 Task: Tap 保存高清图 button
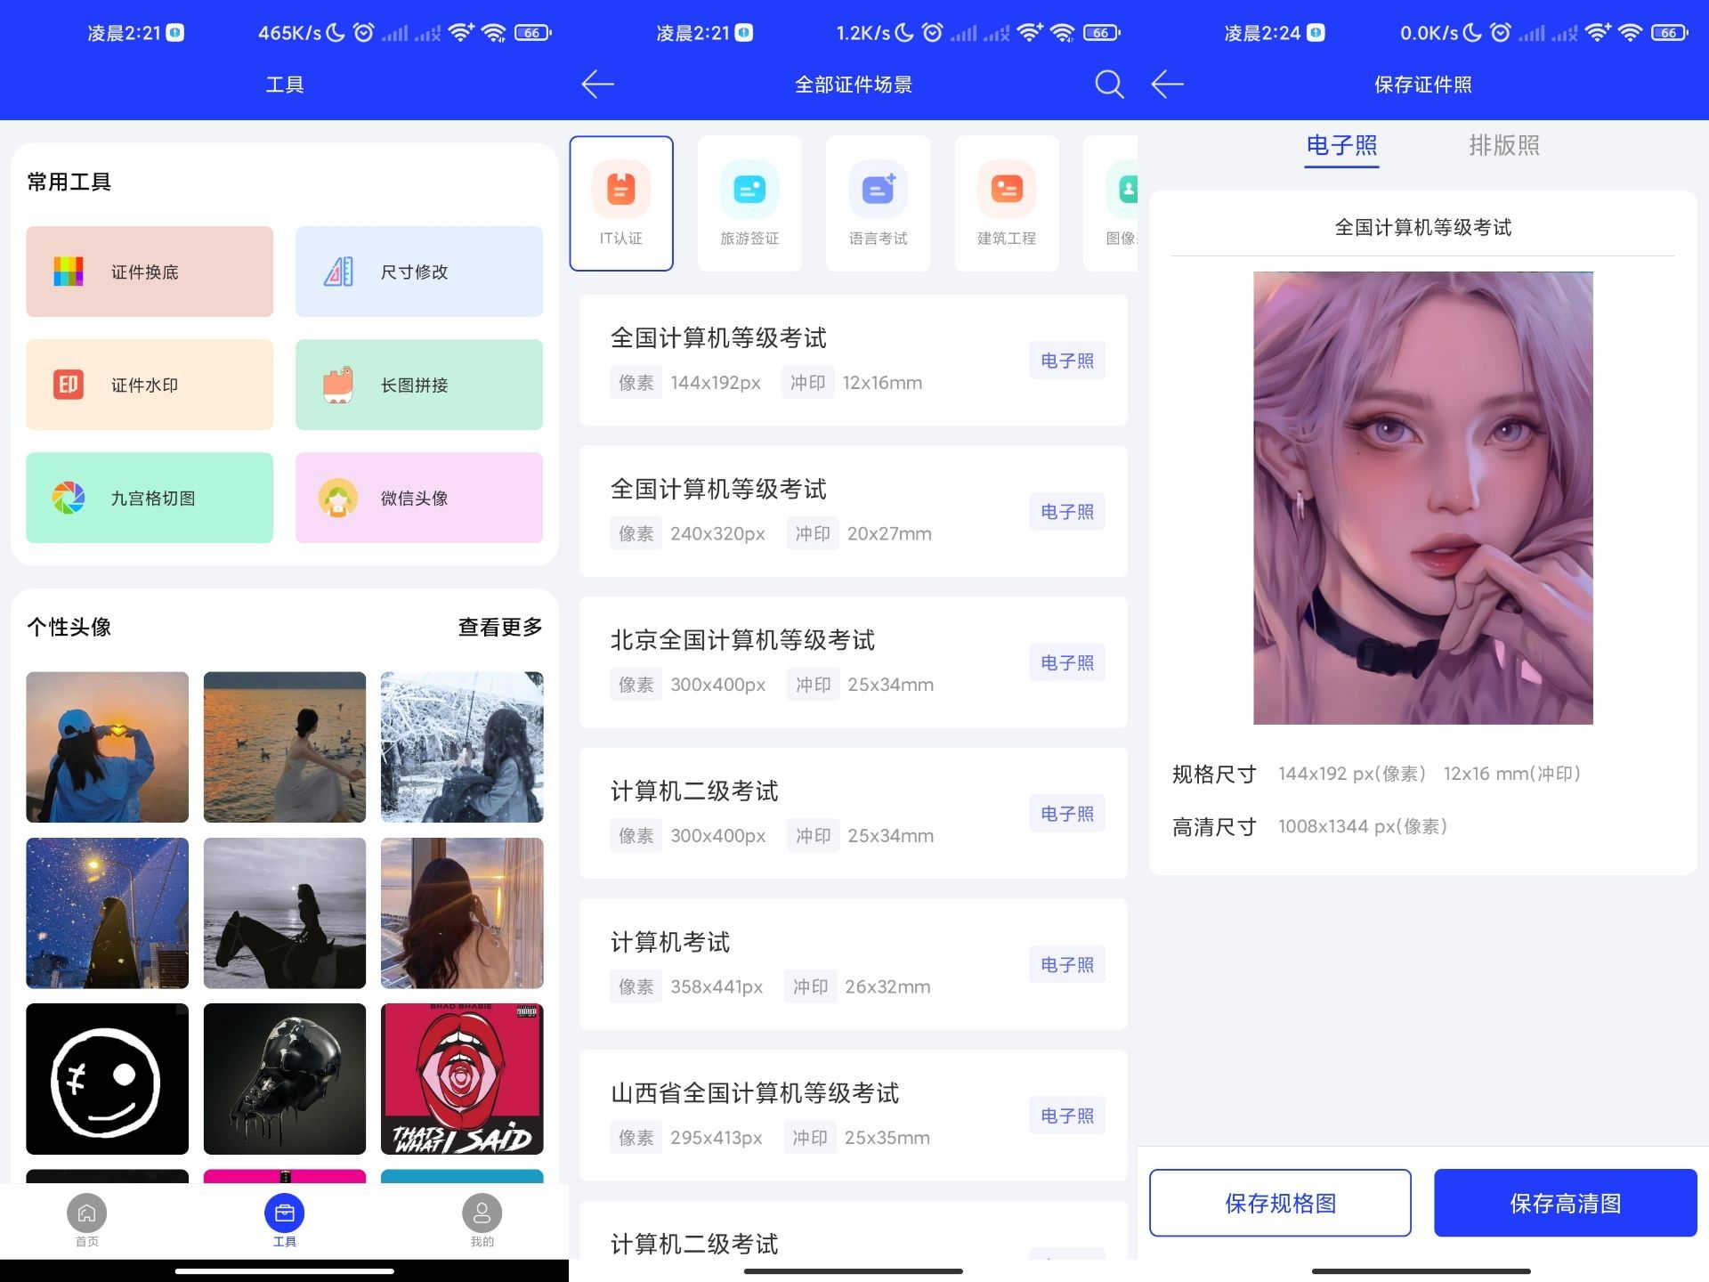click(1565, 1203)
